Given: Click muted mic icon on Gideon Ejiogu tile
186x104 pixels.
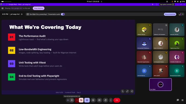Looking at the screenshot, I should [x=150, y=25].
